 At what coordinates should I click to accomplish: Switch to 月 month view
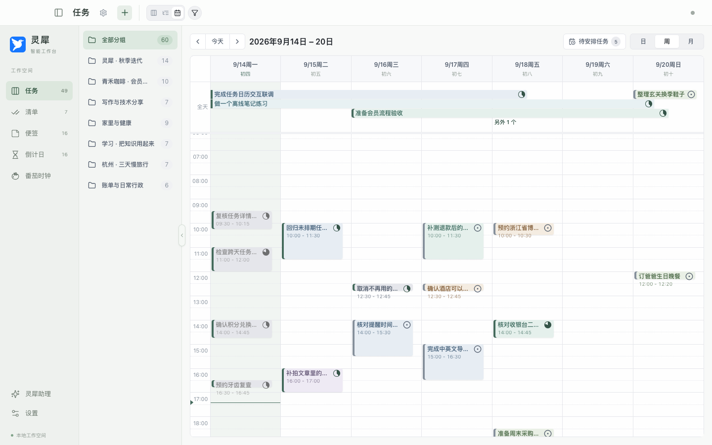click(691, 42)
